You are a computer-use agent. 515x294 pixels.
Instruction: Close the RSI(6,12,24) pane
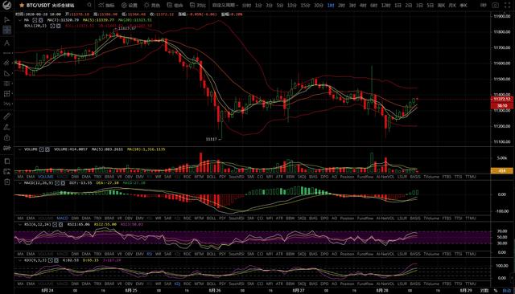coord(60,224)
